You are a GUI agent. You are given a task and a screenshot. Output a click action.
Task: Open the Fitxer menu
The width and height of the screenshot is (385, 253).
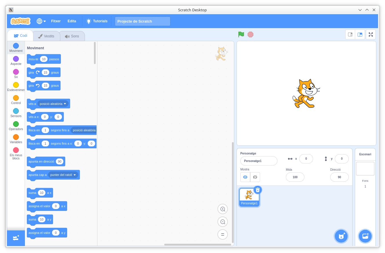pyautogui.click(x=56, y=21)
